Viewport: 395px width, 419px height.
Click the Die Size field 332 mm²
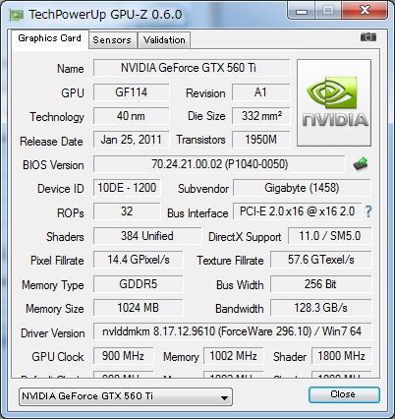click(261, 116)
